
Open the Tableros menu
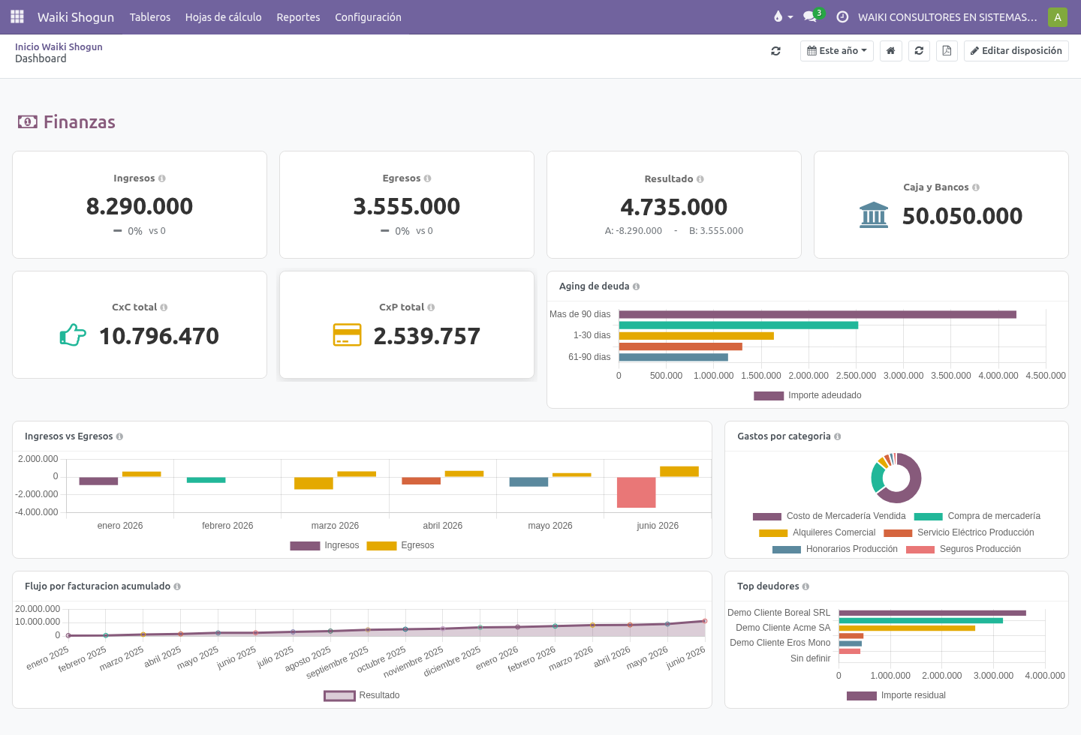(x=150, y=16)
